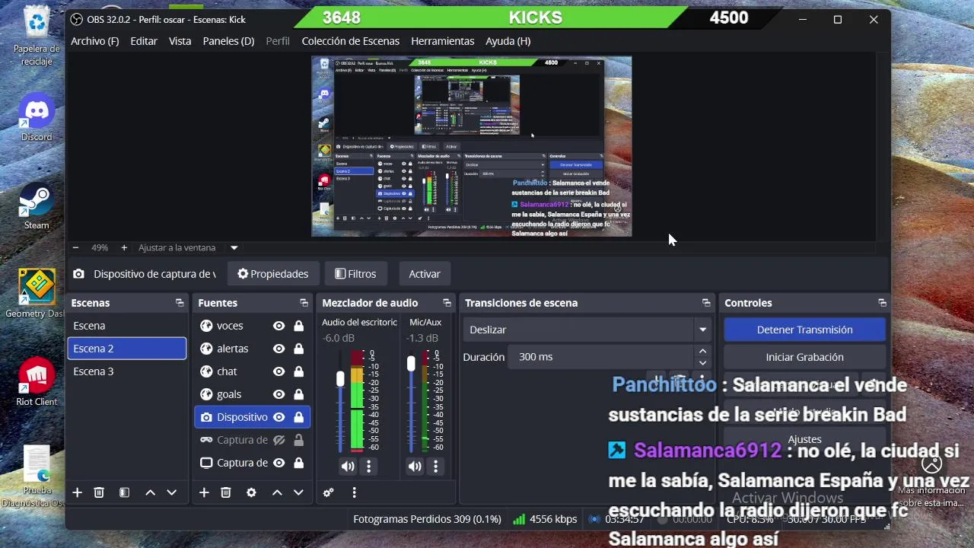Open Discord desktop shortcut
The height and width of the screenshot is (548, 974).
click(37, 118)
